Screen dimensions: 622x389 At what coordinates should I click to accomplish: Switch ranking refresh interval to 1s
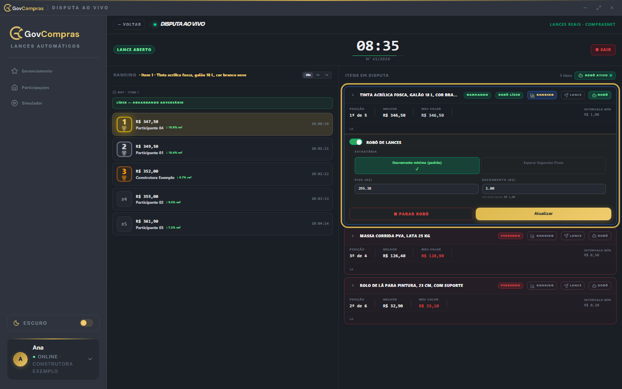327,75
